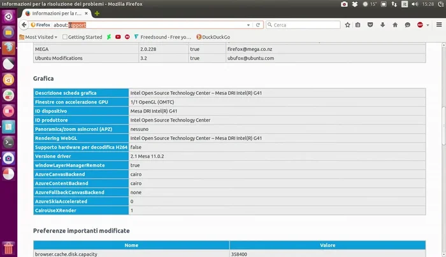446x257 pixels.
Task: Click the browser.cache.disk.capacity preference name
Action: pyautogui.click(x=66, y=254)
